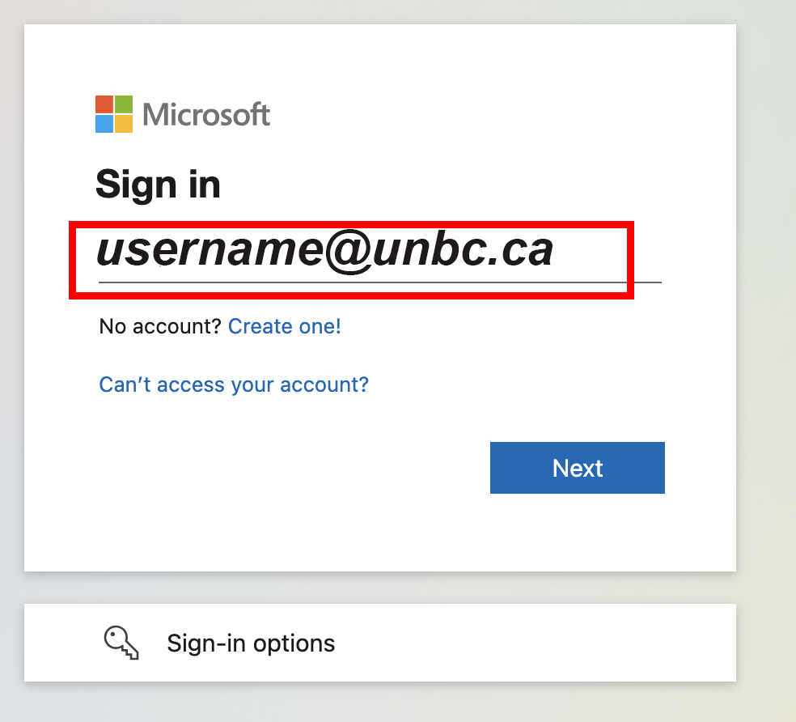The width and height of the screenshot is (796, 722).
Task: Click the "No account?" text
Action: pos(160,326)
